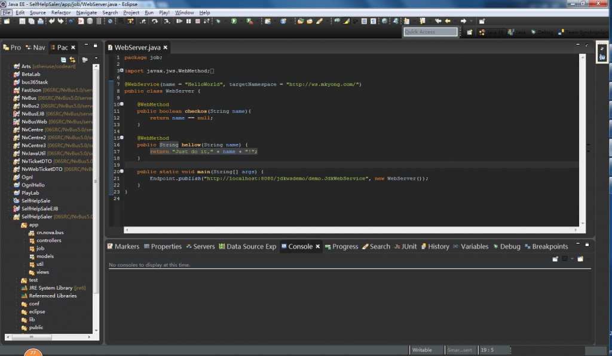Viewport: 612px width, 356px height.
Task: Switch to the Nav (Navigator) tab
Action: [35, 48]
